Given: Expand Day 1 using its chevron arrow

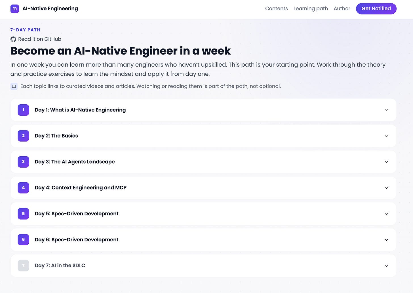Looking at the screenshot, I should (x=386, y=110).
